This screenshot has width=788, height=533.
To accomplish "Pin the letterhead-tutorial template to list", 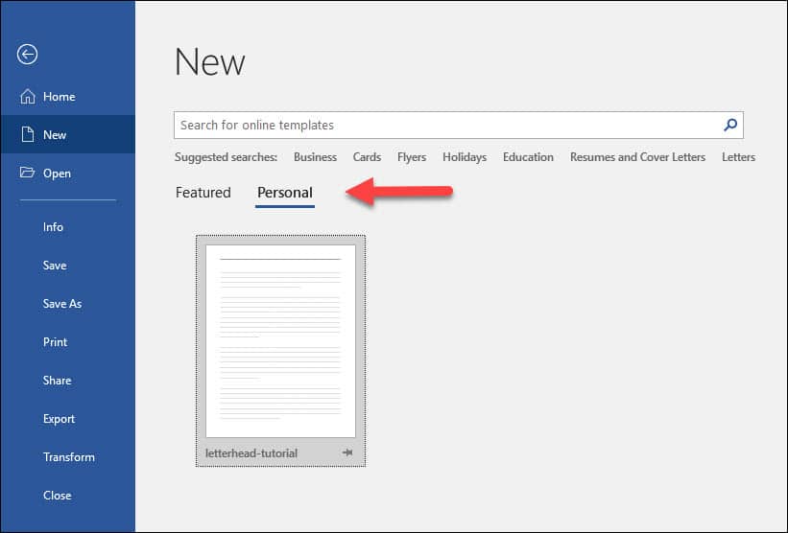I will pyautogui.click(x=347, y=452).
